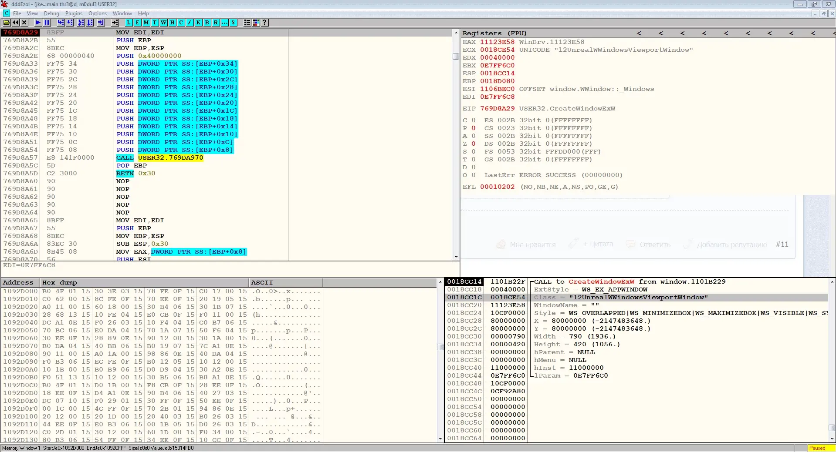The height and width of the screenshot is (452, 836).
Task: Select the stack row Width = 790
Action: pos(636,337)
